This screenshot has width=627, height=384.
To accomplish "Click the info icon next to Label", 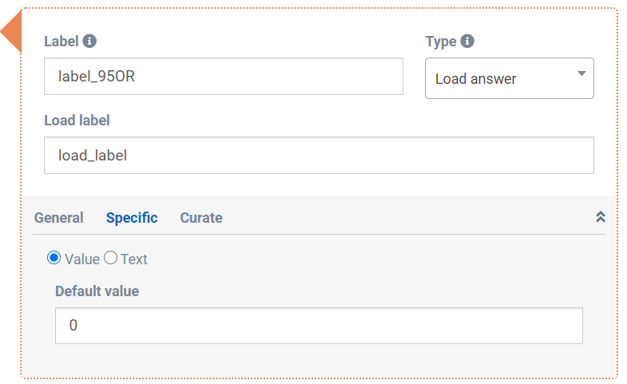I will tap(90, 42).
